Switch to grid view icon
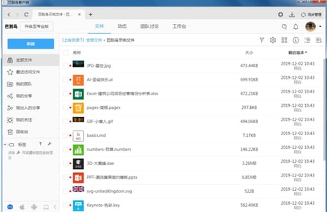Viewport: 327px width, 212px height. point(284,40)
